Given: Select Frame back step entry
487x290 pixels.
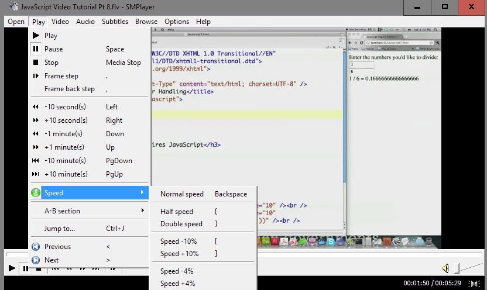Looking at the screenshot, I should [x=90, y=89].
